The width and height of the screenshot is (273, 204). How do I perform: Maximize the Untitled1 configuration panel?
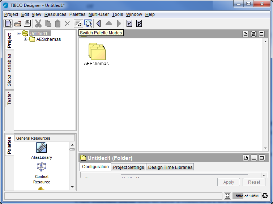(x=262, y=158)
